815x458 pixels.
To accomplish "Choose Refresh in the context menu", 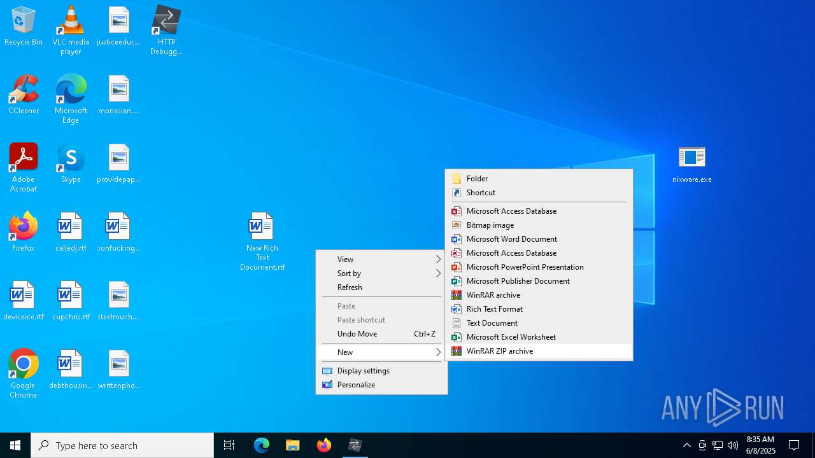I will [381, 287].
